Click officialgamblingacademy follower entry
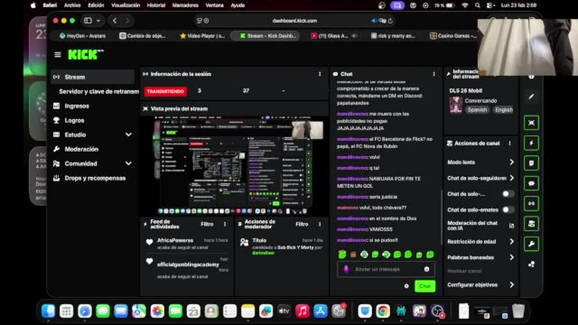This screenshot has height=325, width=578. tap(187, 267)
